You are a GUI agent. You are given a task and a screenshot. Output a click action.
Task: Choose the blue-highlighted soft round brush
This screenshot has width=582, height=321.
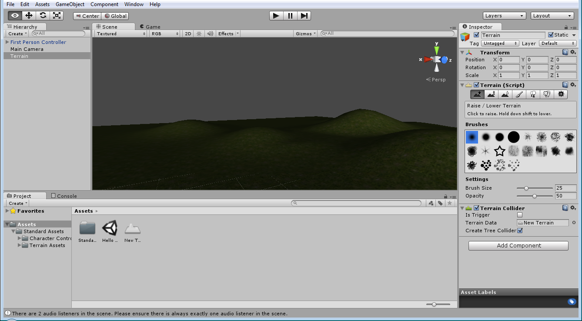(472, 137)
